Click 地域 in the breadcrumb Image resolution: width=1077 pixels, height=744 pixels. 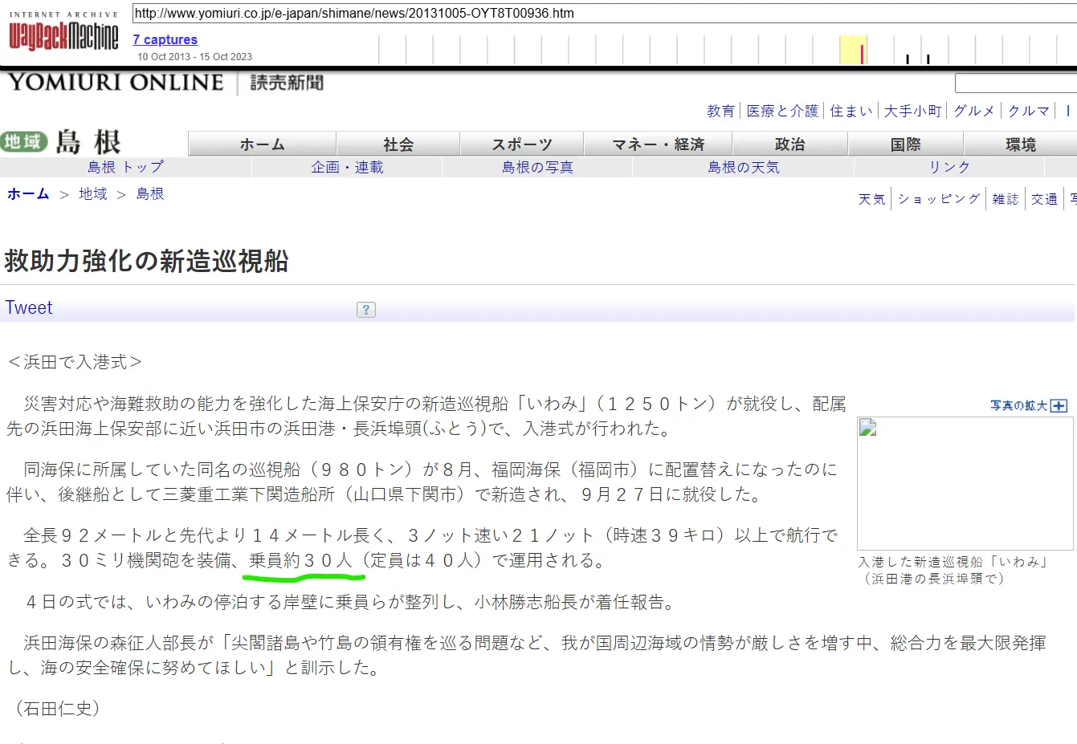[93, 193]
